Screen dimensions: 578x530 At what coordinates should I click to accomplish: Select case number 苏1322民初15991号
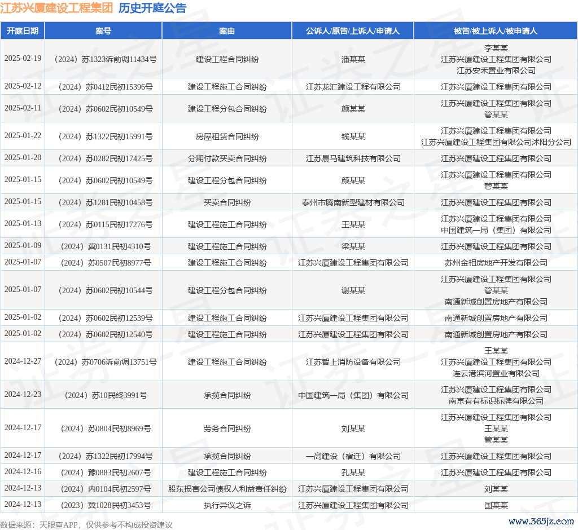pos(106,136)
